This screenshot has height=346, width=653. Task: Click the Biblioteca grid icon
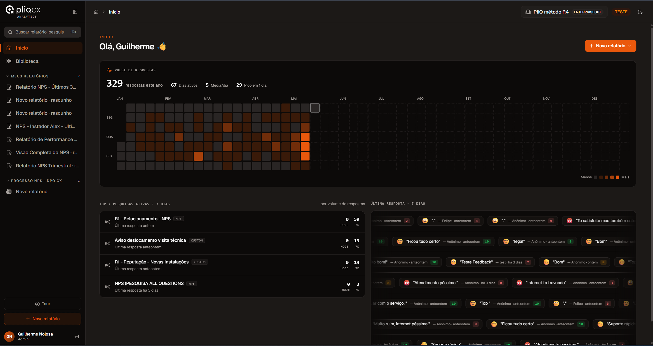point(9,61)
